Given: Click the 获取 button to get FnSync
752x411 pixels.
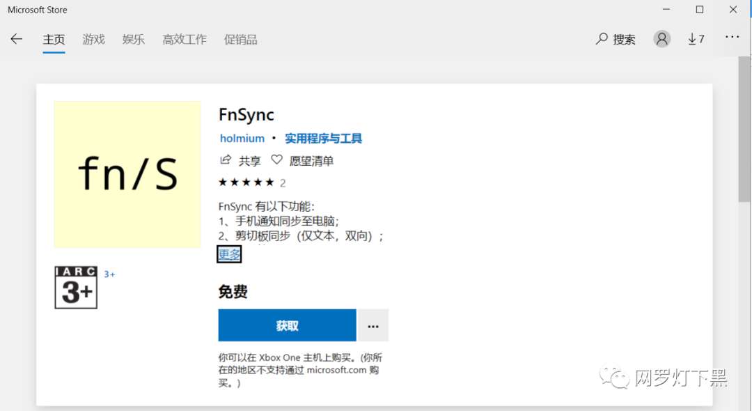Looking at the screenshot, I should tap(287, 325).
